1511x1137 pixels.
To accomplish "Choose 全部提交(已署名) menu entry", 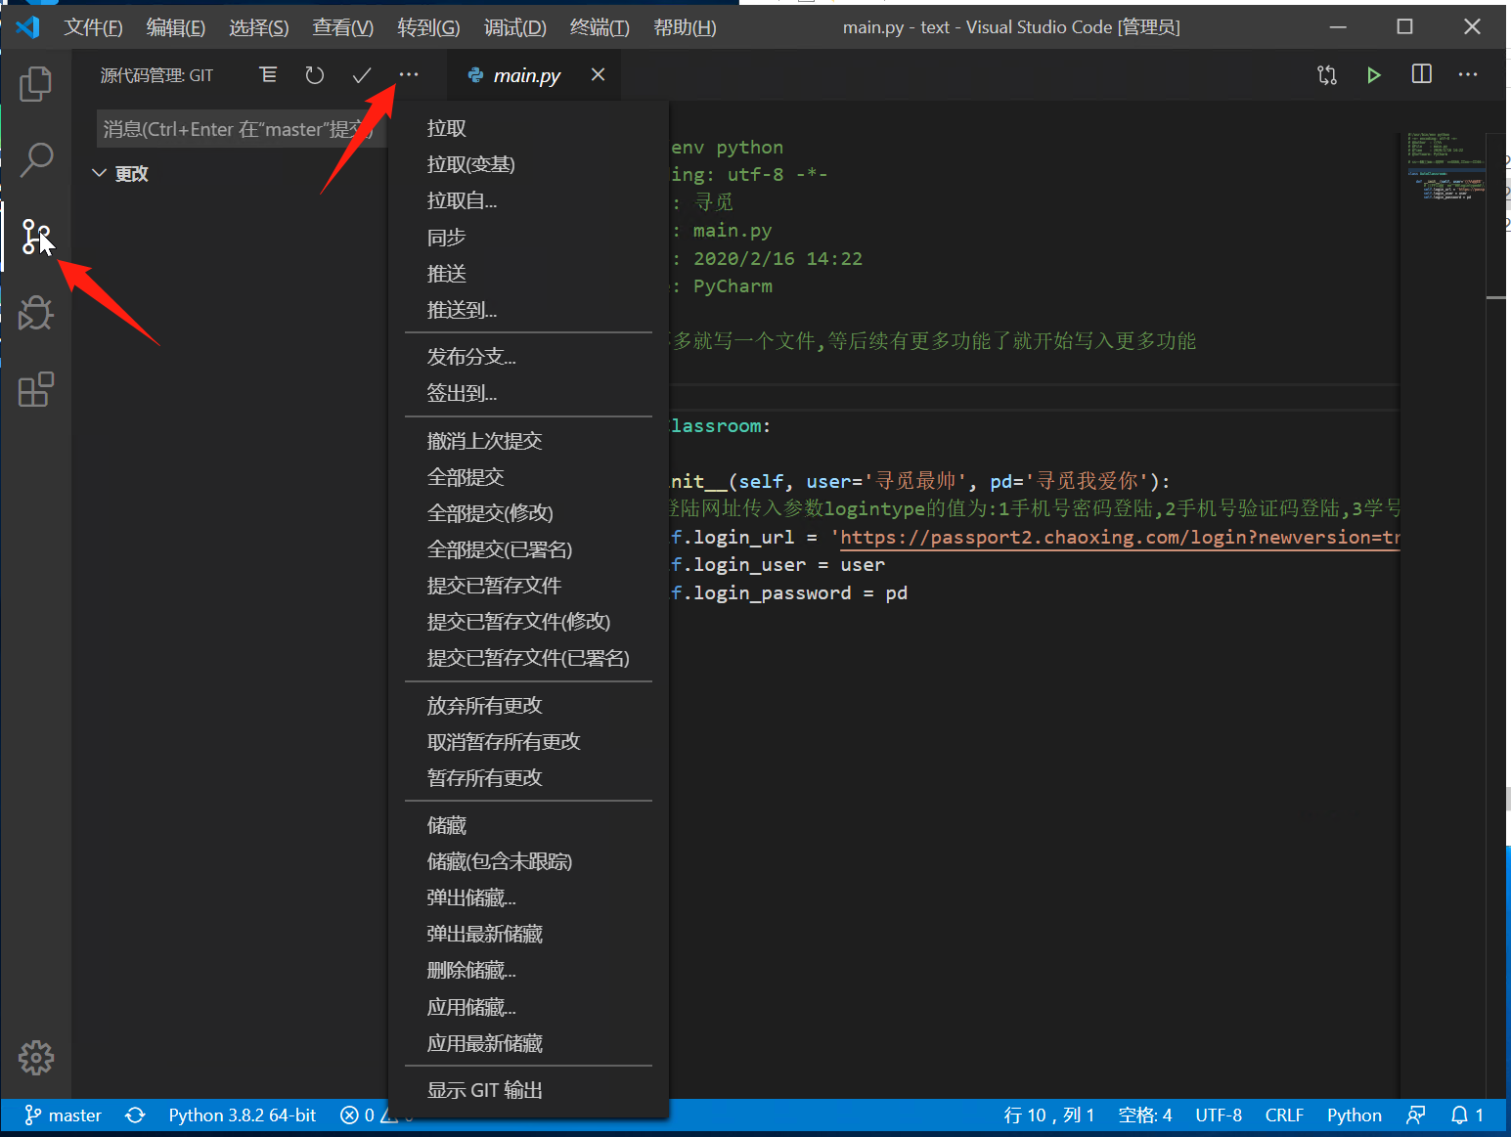I will pyautogui.click(x=528, y=549).
